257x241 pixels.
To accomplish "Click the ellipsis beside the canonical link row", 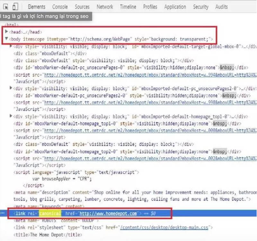I will (3, 213).
